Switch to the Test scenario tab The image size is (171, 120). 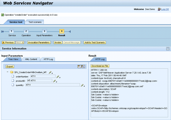point(34,22)
